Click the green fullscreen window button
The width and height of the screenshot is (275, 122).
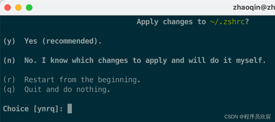pos(29,8)
